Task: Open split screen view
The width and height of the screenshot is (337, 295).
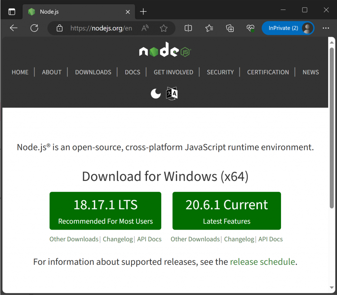Action: pos(188,28)
